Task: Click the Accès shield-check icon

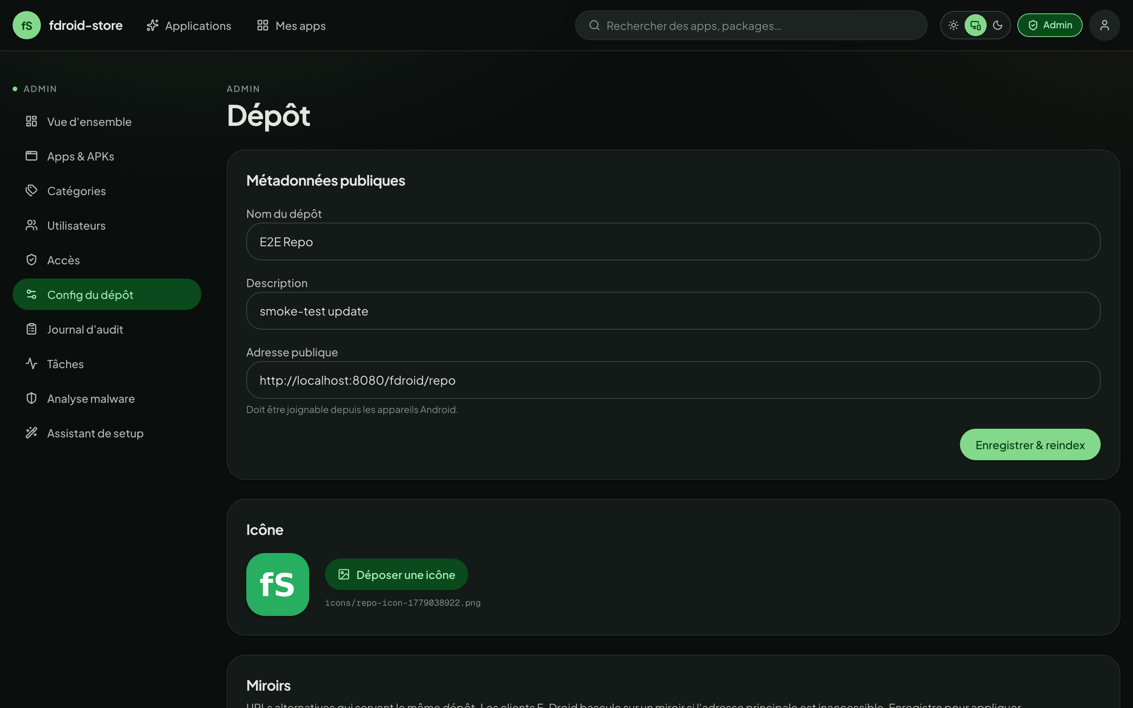Action: [31, 260]
